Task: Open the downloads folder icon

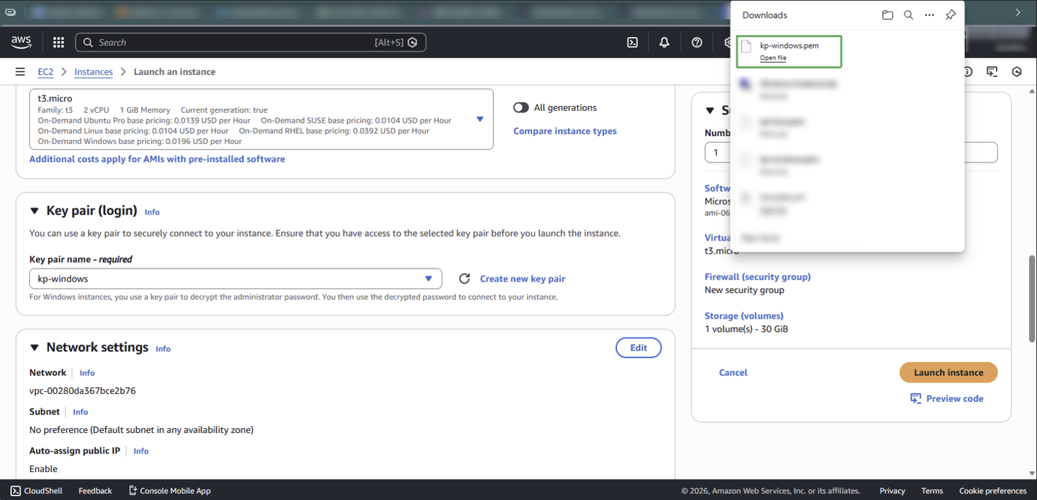Action: (x=888, y=15)
